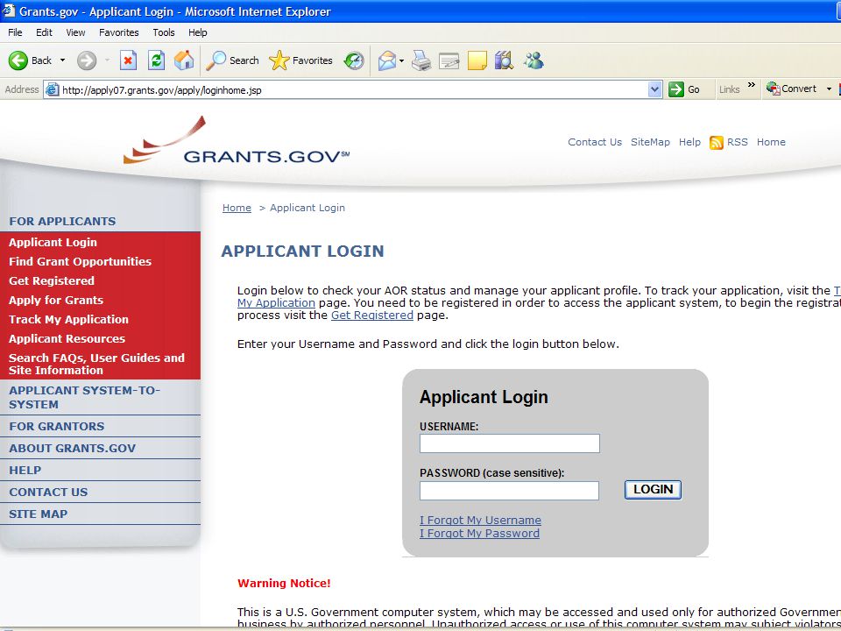Click the yellow Discuss note icon

pos(477,60)
